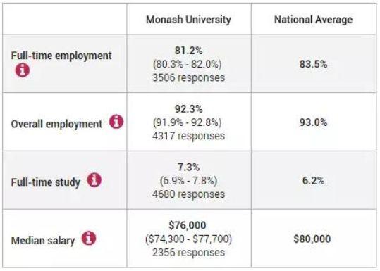Screen dimensions: 380x271
Task: Select the National Average column header
Action: coord(313,20)
